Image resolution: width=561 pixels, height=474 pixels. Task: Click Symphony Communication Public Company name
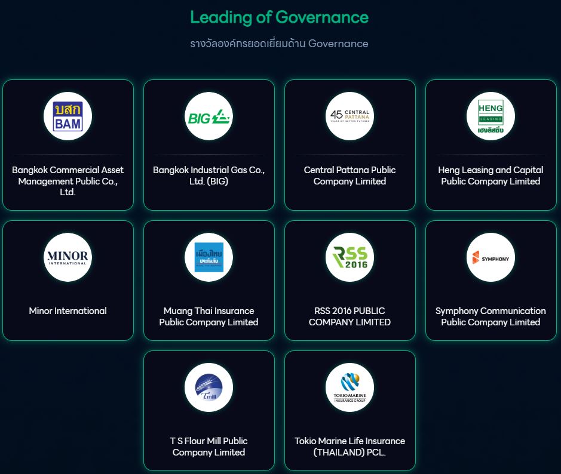click(x=491, y=316)
